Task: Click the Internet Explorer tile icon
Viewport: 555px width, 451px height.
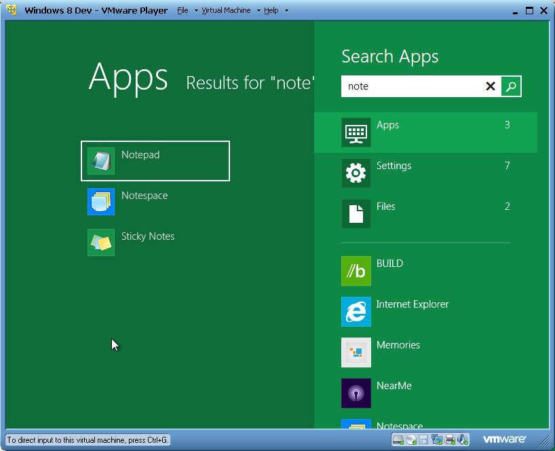Action: [x=356, y=312]
